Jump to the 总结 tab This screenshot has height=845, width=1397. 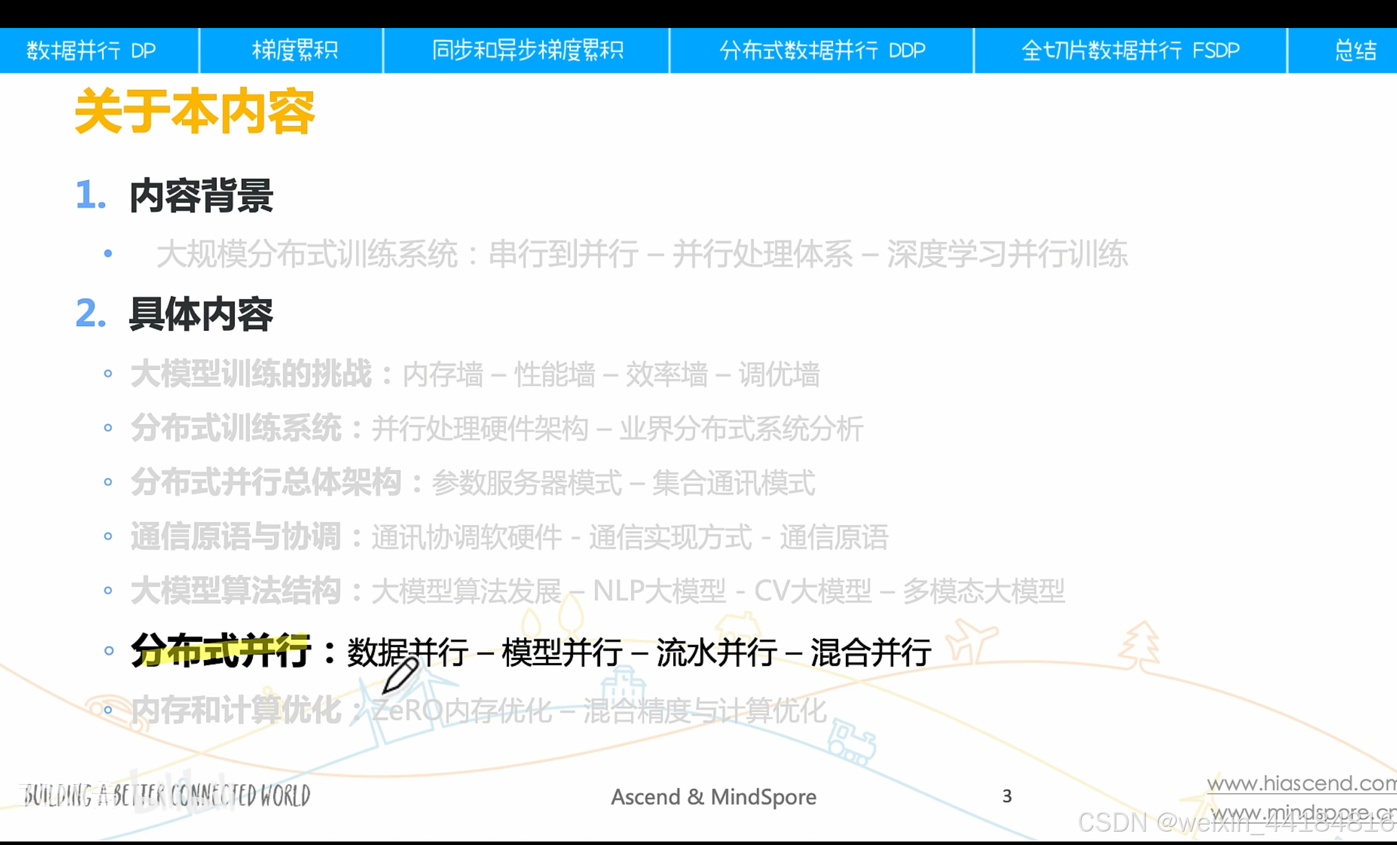[x=1354, y=51]
